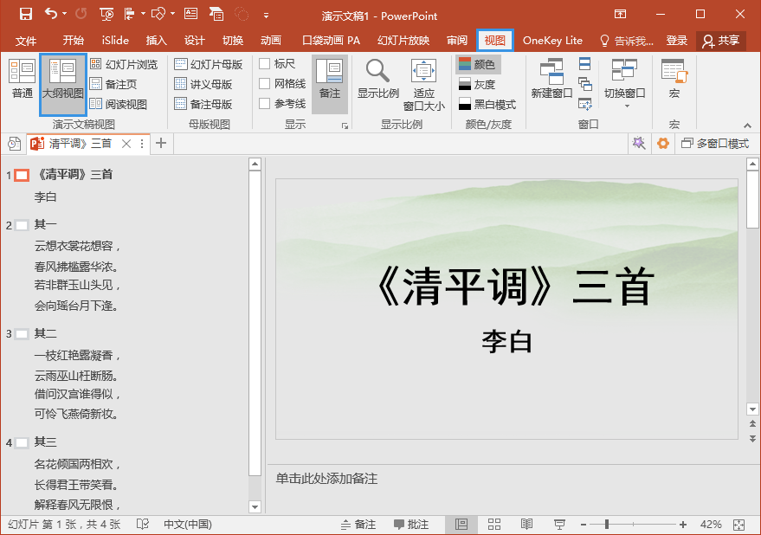Viewport: 761px width, 535px height.
Task: Open the Animations (动画) ribbon tab
Action: (270, 41)
